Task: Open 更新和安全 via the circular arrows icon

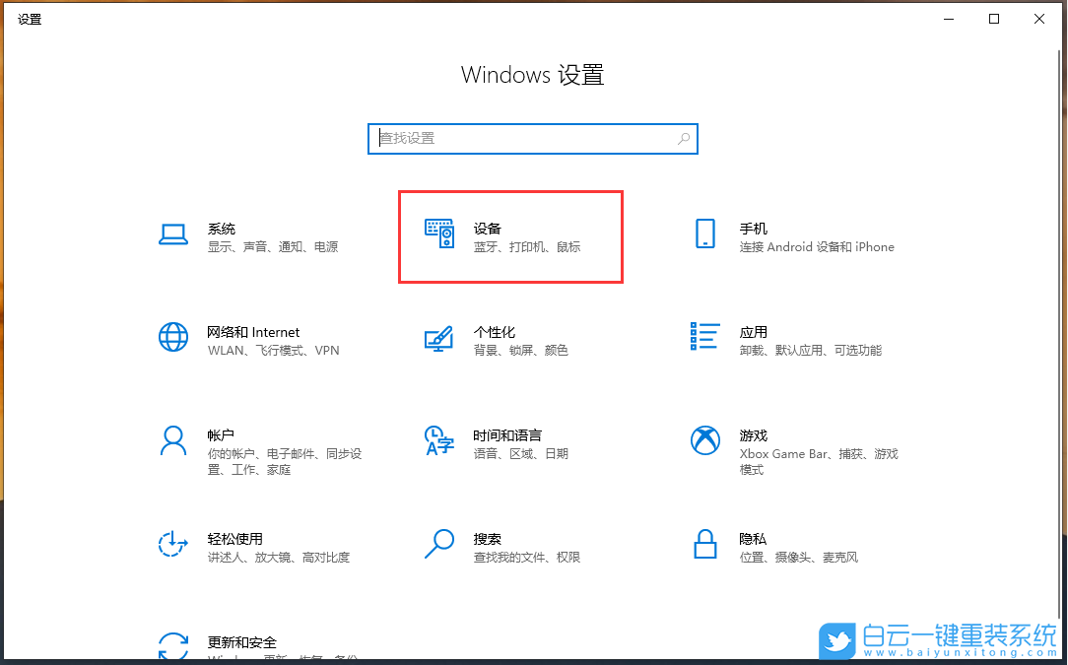Action: (x=173, y=645)
